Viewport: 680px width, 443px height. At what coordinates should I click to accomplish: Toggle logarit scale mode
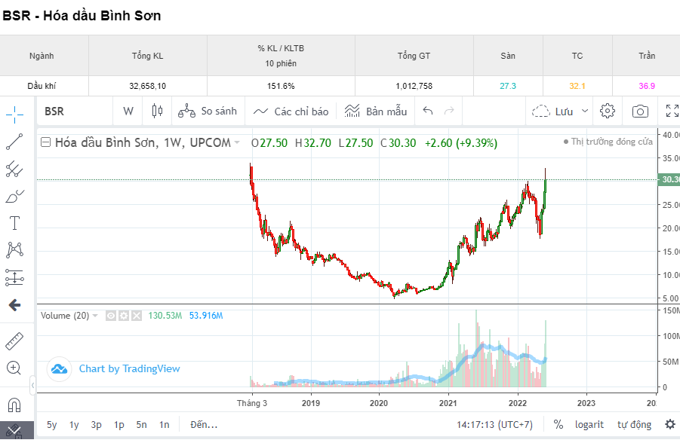[589, 424]
